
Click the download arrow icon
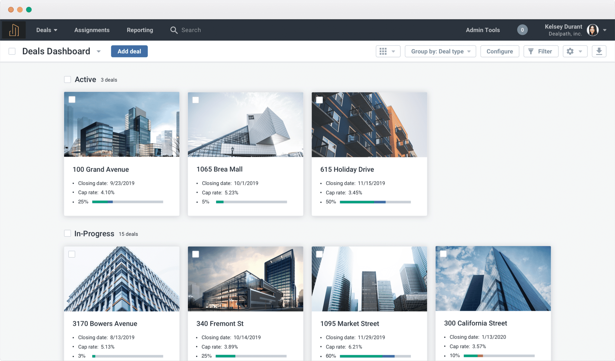click(599, 51)
